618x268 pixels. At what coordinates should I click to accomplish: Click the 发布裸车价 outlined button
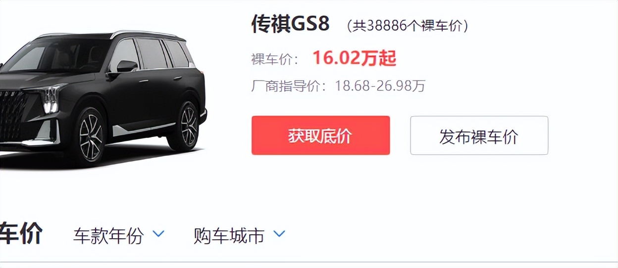479,135
